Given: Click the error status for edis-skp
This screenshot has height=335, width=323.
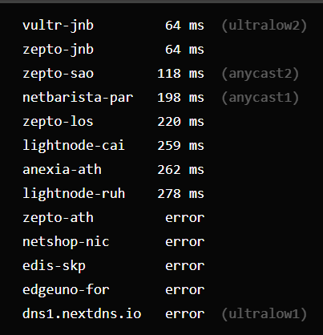Looking at the screenshot, I should [185, 266].
